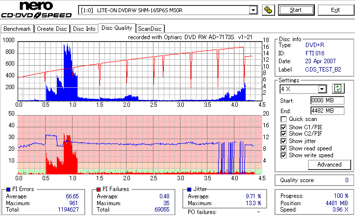Click the drive options icon next to Start
Screen dimensions: 355x216
point(268,10)
